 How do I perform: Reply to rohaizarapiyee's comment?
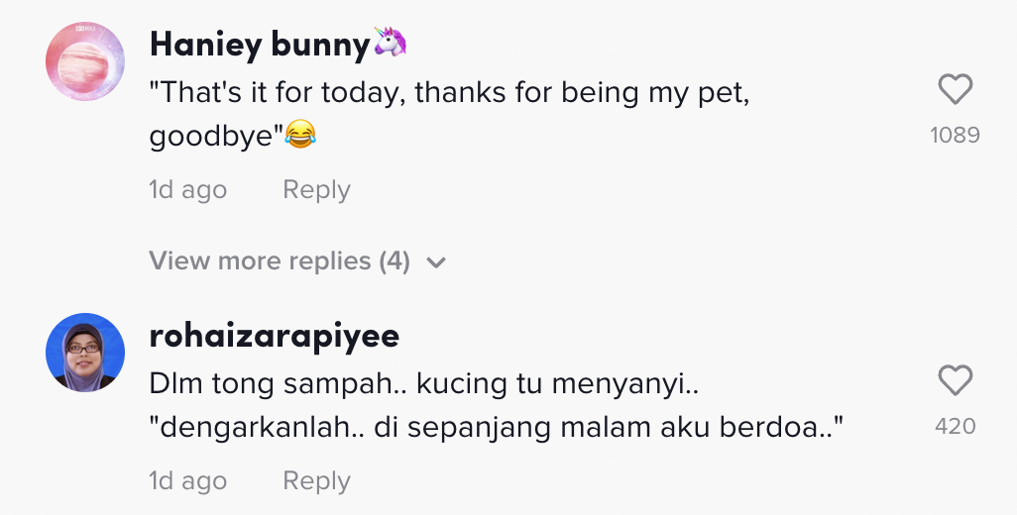(x=316, y=481)
